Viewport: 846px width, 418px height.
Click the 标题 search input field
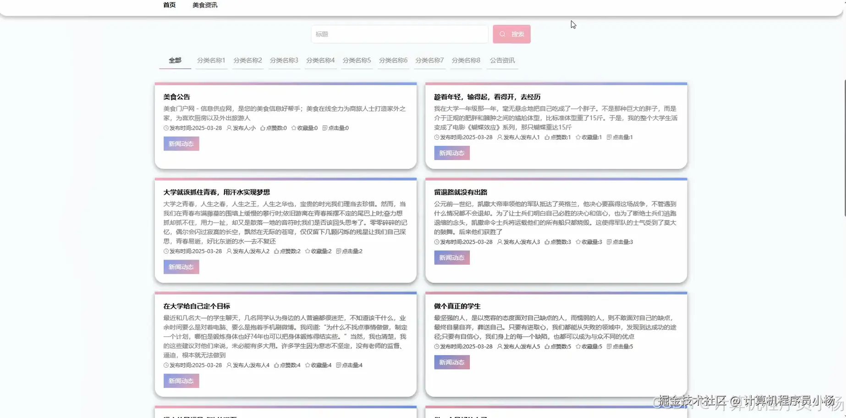(x=399, y=33)
